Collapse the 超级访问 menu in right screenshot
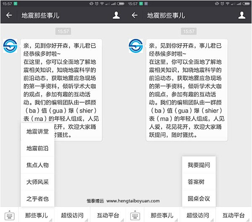The width and height of the screenshot is (252, 222). click(198, 215)
